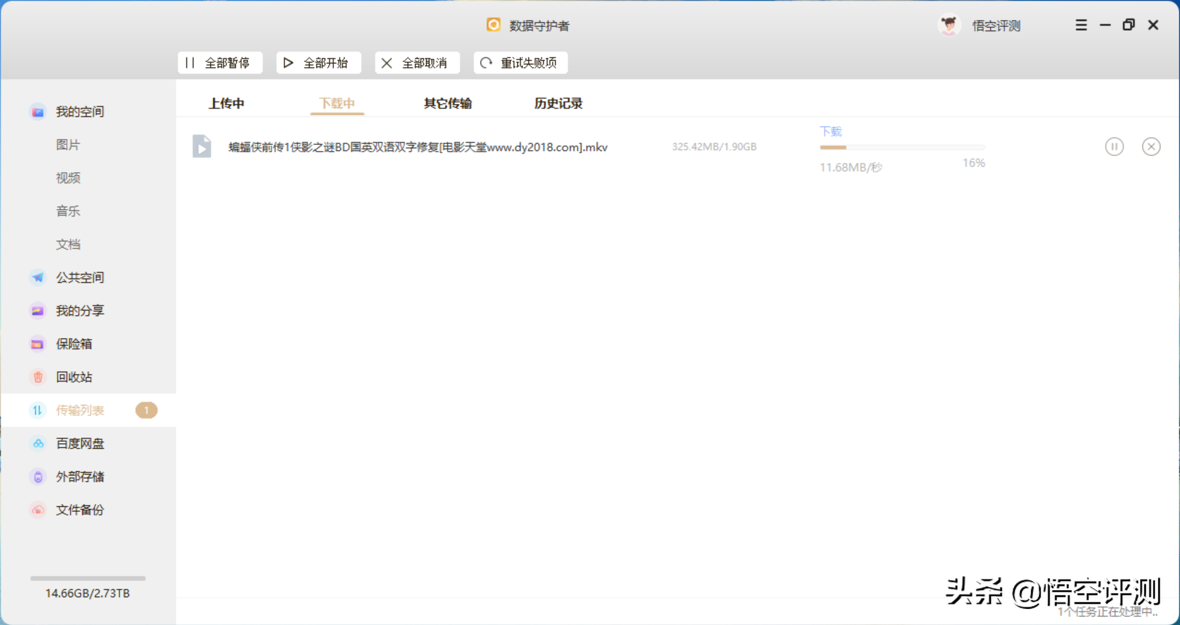
Task: Select 视频 category in sidebar
Action: (x=68, y=178)
